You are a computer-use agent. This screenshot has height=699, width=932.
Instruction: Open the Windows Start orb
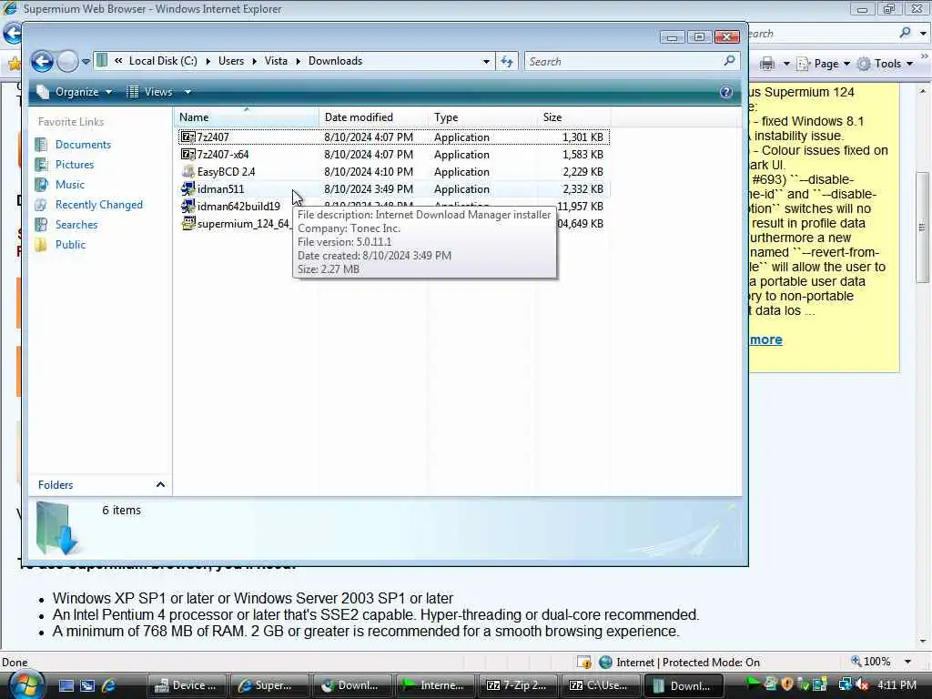(25, 684)
